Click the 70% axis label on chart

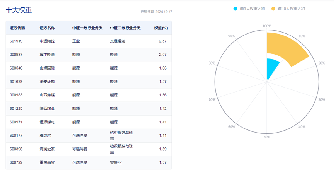pos(212,99)
